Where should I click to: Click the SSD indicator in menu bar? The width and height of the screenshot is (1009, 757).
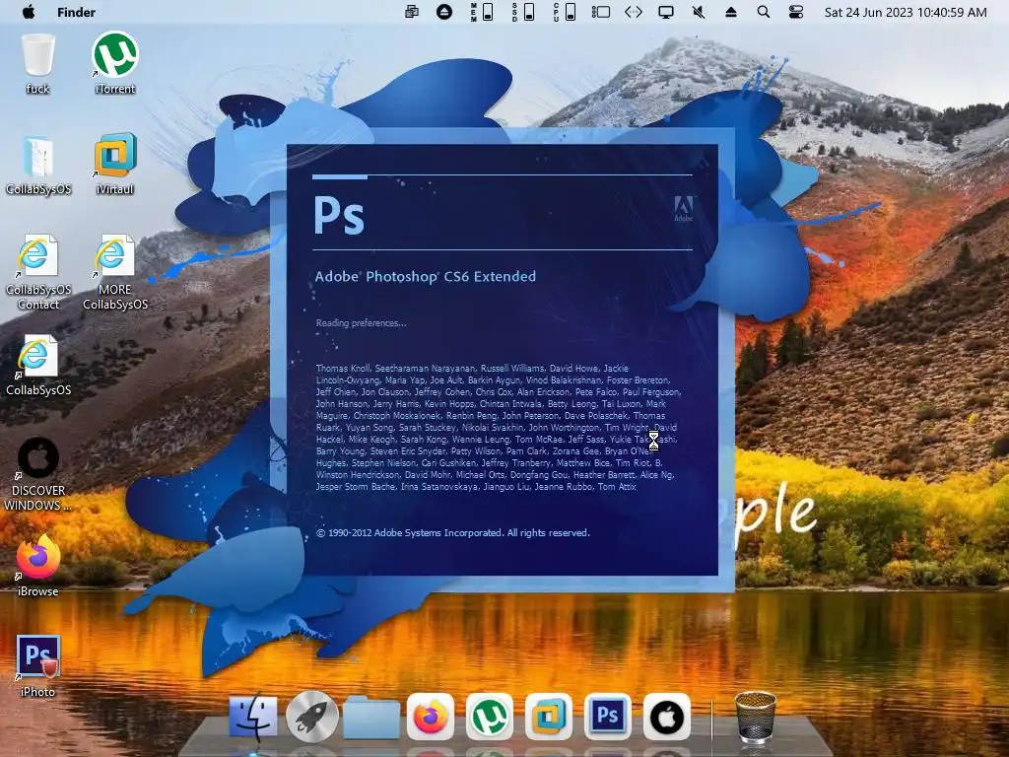click(x=523, y=12)
